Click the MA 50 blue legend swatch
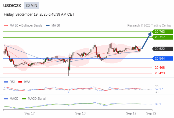 48,26
